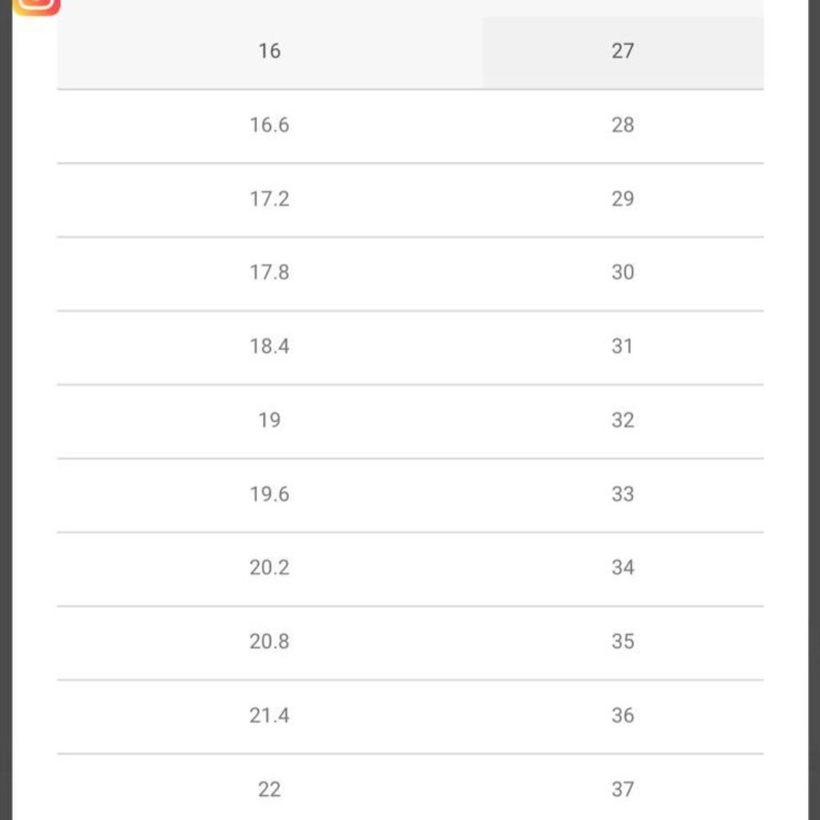
Task: Click the size 32 entry
Action: tap(622, 420)
